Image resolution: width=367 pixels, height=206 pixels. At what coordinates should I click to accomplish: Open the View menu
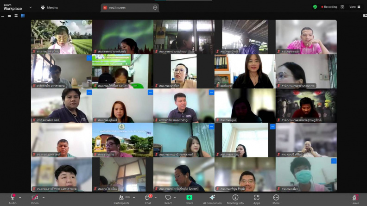pyautogui.click(x=355, y=7)
